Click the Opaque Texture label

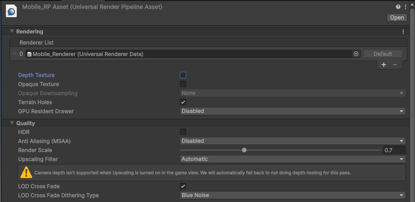click(39, 84)
